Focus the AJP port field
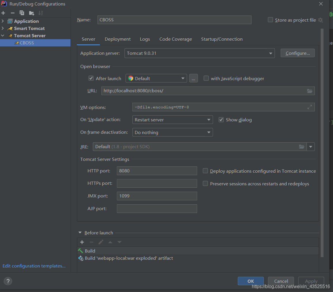The height and width of the screenshot is (292, 333). (157, 209)
